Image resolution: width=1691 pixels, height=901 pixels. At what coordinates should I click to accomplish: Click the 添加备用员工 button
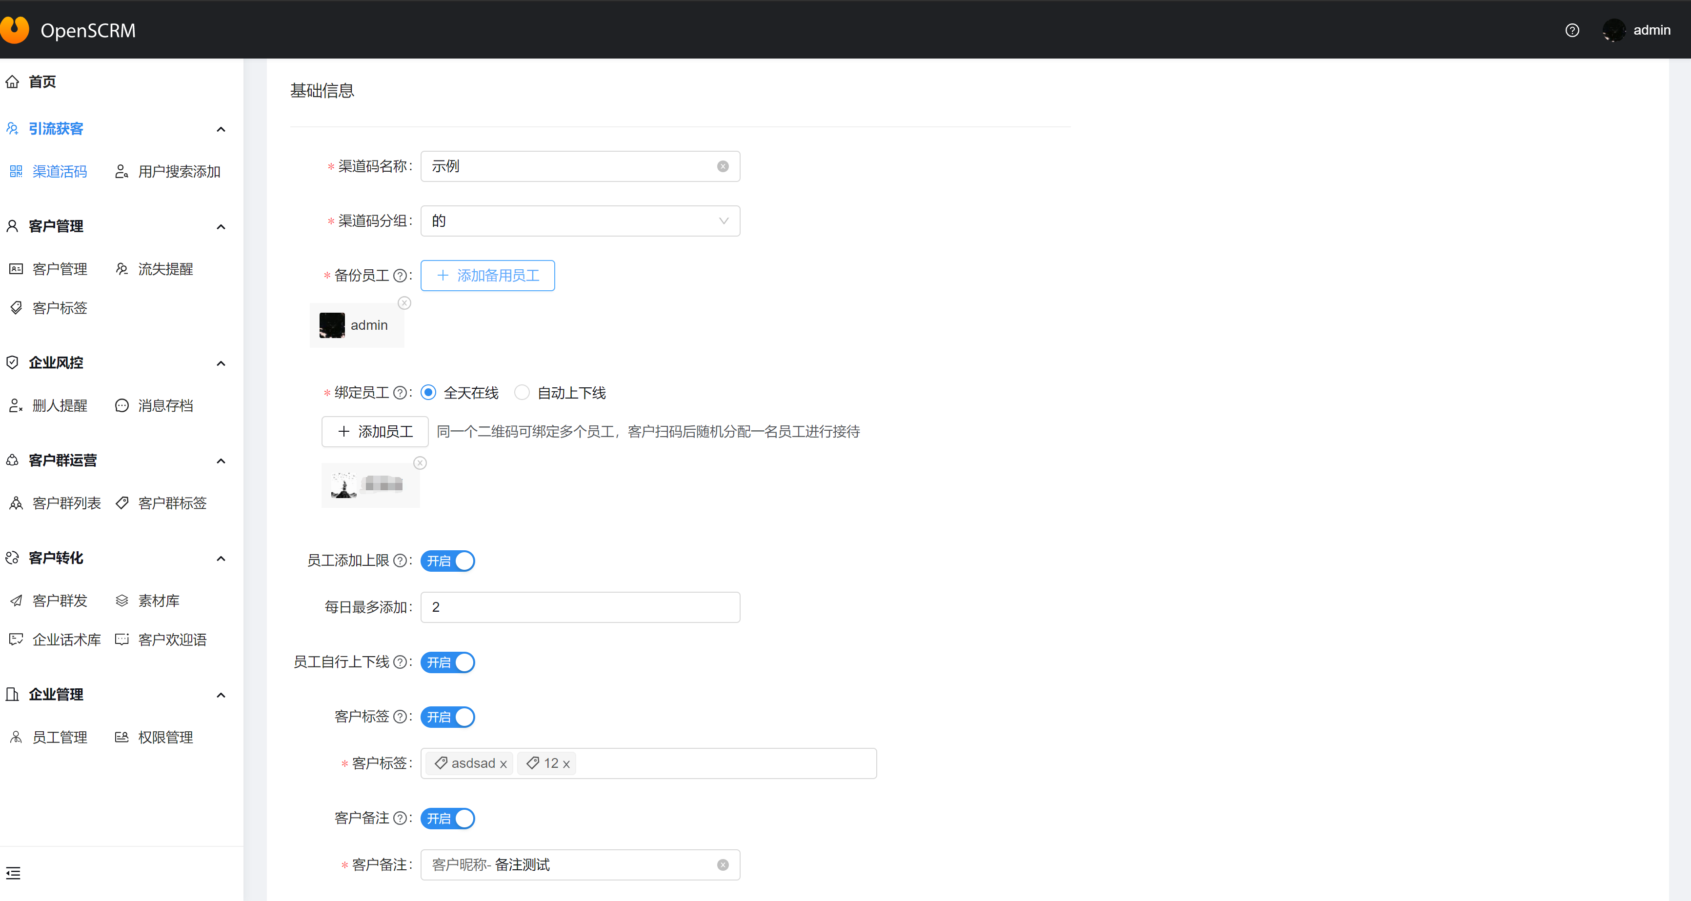point(487,276)
